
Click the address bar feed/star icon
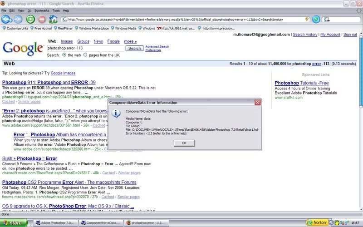(307, 20)
